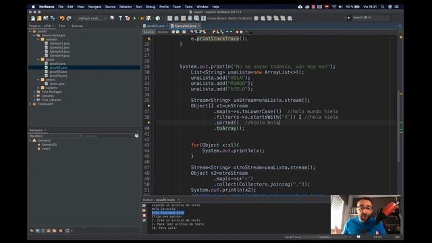Open the Apple menu
The height and width of the screenshot is (243, 432).
tap(33, 7)
